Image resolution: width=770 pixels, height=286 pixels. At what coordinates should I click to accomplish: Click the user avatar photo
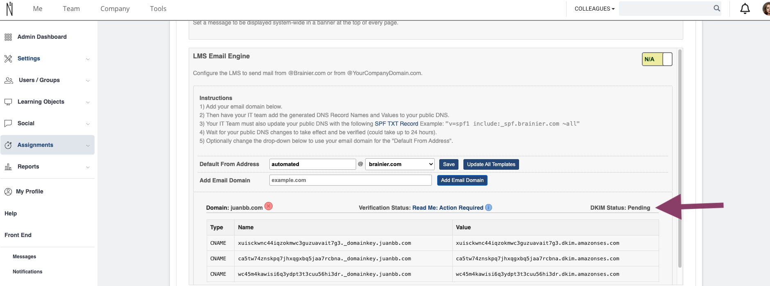766,9
